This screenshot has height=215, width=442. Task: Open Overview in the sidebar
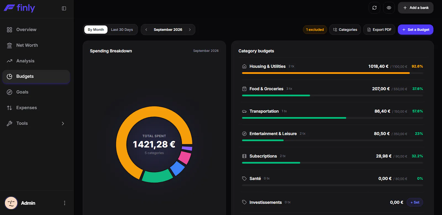(36, 30)
